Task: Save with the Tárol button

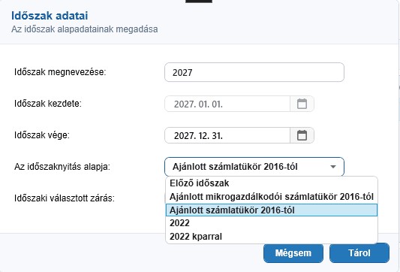Action: click(359, 253)
